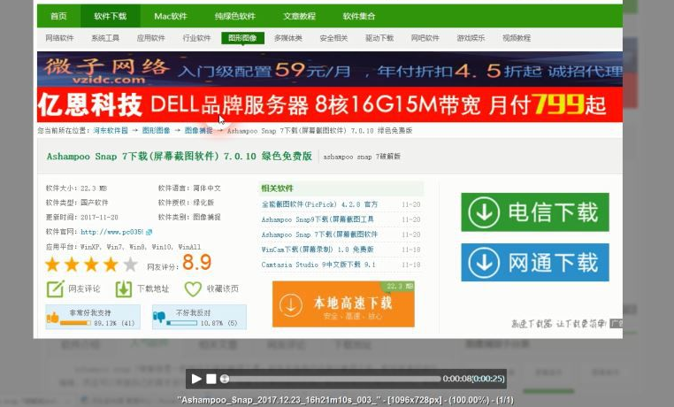Follow the 河东软件园 breadcrumb link
674x407 pixels.
coord(111,130)
